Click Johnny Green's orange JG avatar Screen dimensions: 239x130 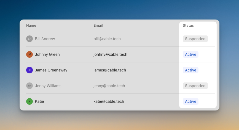29,54
